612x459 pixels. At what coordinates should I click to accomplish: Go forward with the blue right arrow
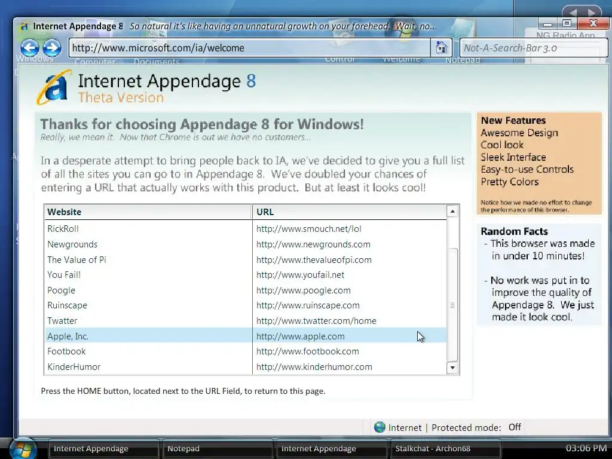52,48
